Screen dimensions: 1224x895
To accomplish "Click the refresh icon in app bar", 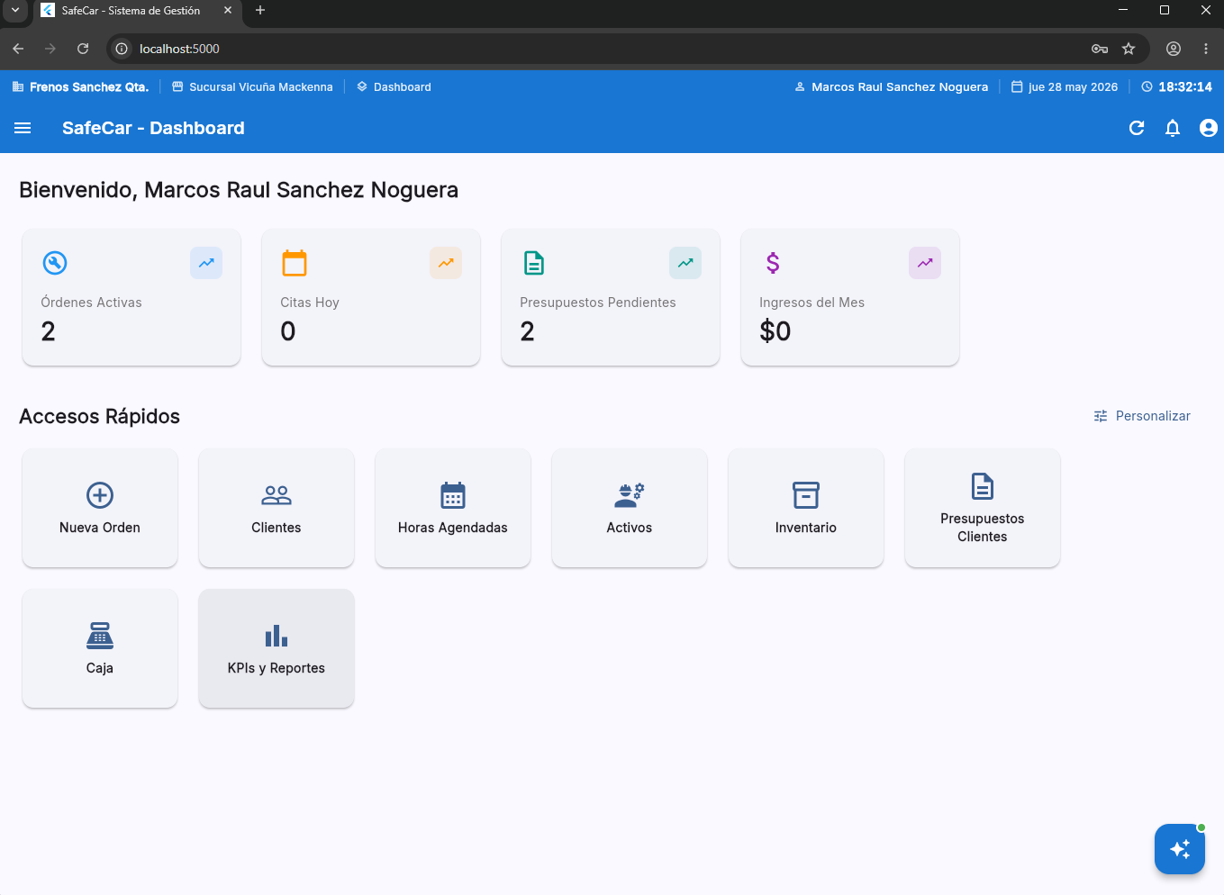I will point(1137,128).
